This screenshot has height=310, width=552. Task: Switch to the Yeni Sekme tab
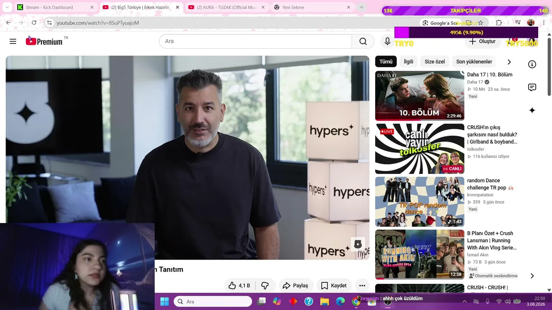(x=312, y=7)
